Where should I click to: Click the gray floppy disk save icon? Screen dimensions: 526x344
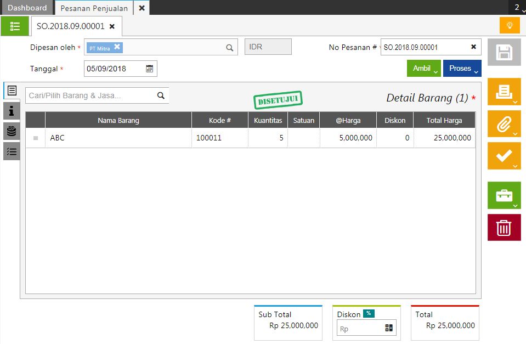504,53
